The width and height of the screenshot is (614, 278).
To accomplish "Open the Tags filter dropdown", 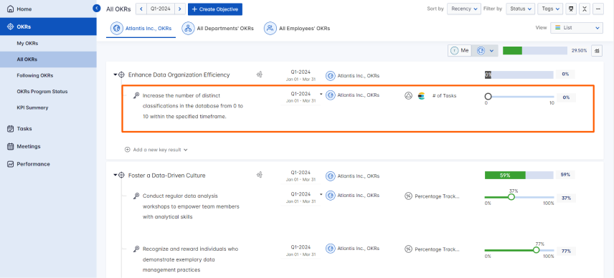I will point(550,9).
